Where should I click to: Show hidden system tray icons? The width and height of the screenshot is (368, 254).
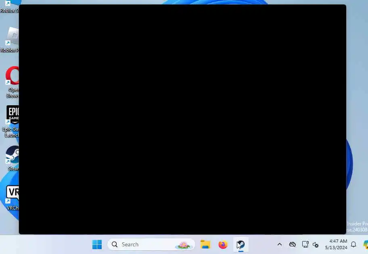click(280, 244)
